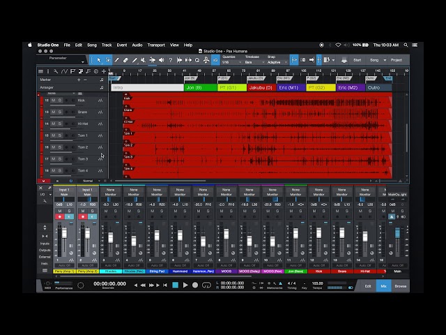Select the Arrow tool in toolbar
Image resolution: width=446 pixels, height=335 pixels.
[x=99, y=60]
